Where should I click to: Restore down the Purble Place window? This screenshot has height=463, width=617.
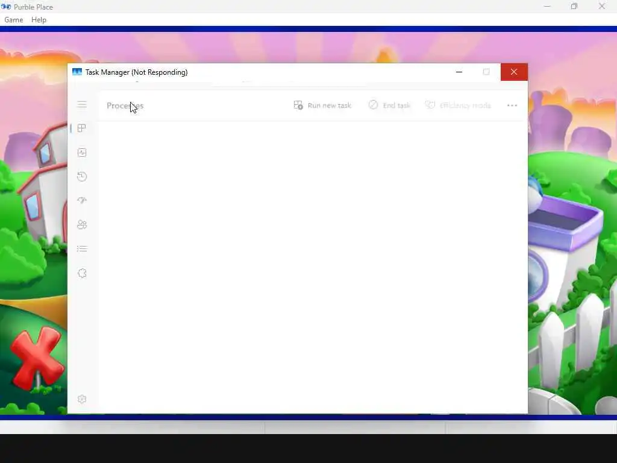coord(574,6)
